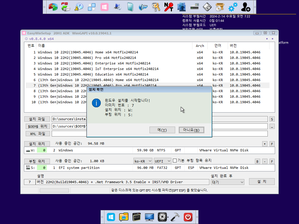Click the 설치 위치 button
Image resolution: width=299 pixels, height=224 pixels.
click(x=37, y=143)
